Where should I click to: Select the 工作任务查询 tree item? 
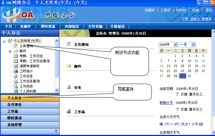pos(30,81)
